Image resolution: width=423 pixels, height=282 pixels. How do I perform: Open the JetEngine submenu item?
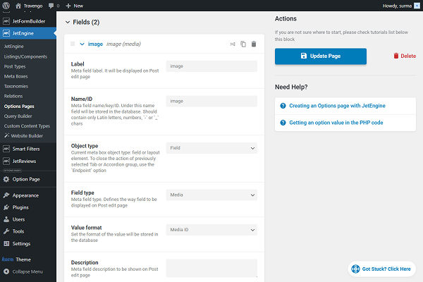(x=14, y=46)
